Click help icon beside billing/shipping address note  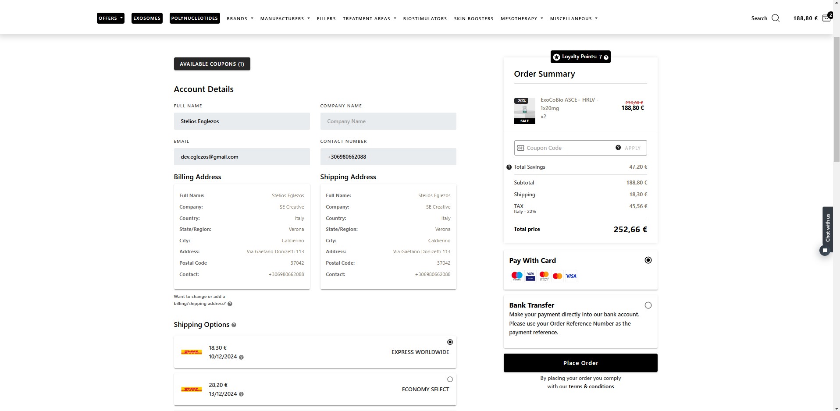coord(230,304)
